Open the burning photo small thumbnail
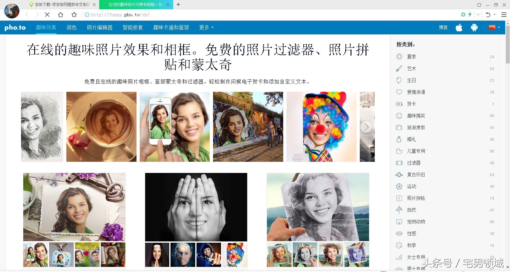The width and height of the screenshot is (510, 272). (305, 254)
